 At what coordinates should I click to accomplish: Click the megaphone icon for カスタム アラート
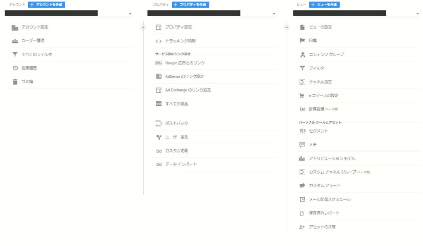(302, 186)
